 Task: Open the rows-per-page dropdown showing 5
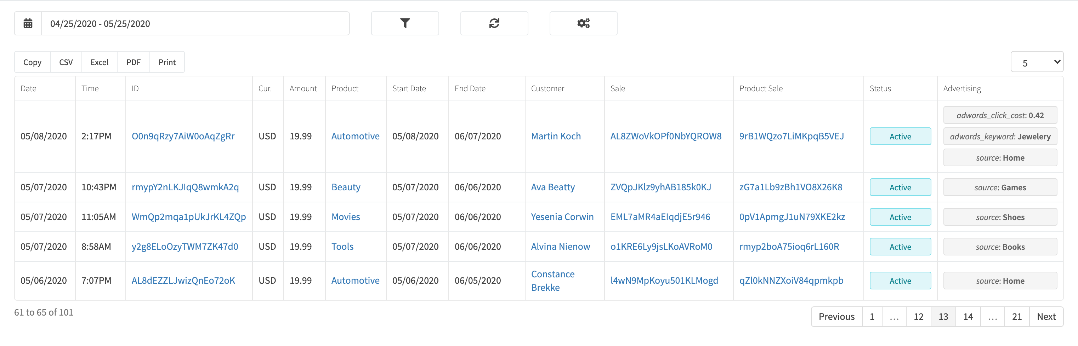tap(1037, 62)
